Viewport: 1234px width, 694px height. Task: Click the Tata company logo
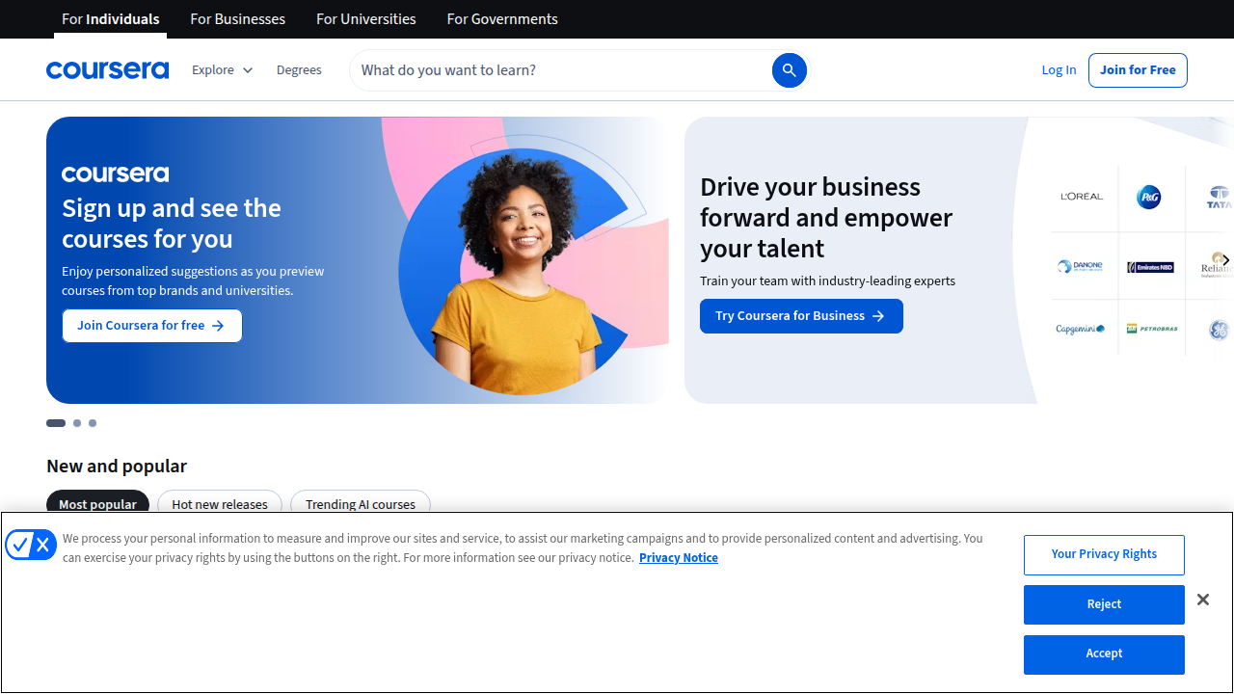(x=1220, y=197)
